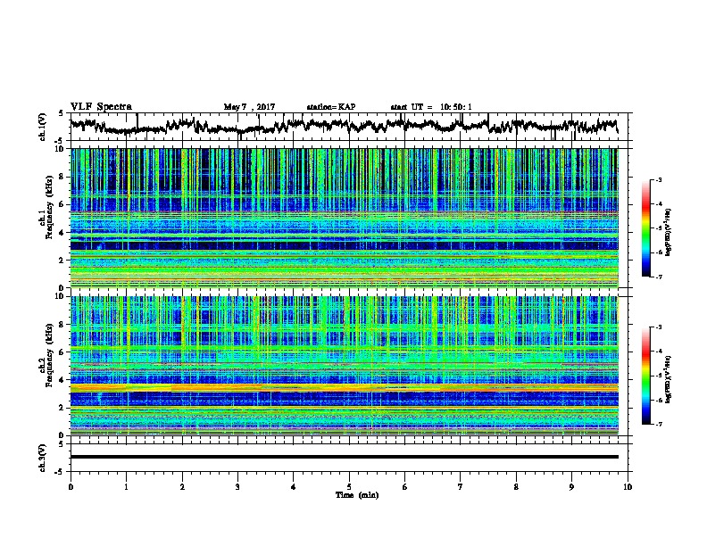Screen dimensions: 707x546
Task: Click the "Time (min)" axis title
Action: pos(357,495)
